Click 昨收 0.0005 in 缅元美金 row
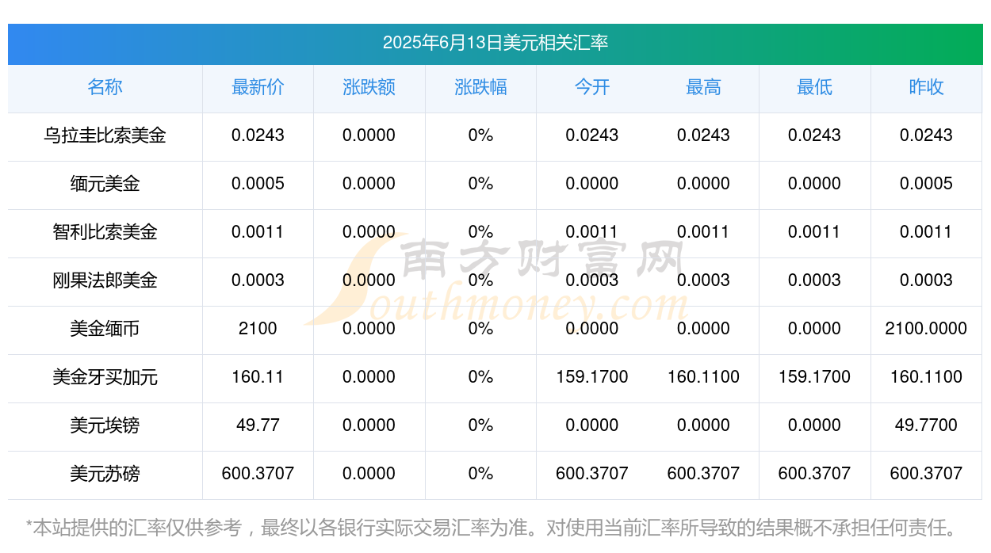The image size is (991, 553). 926,184
